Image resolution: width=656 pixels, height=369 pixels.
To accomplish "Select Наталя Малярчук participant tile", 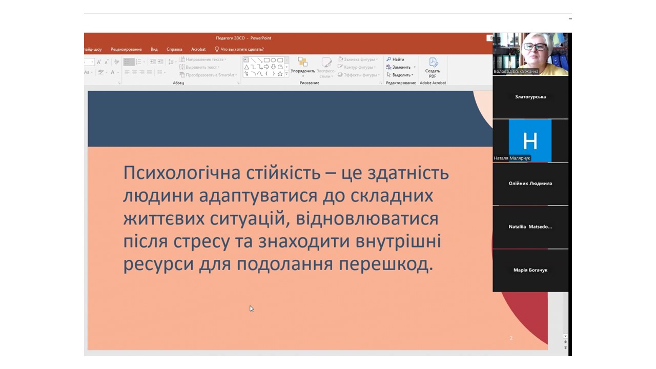I will click(x=530, y=140).
